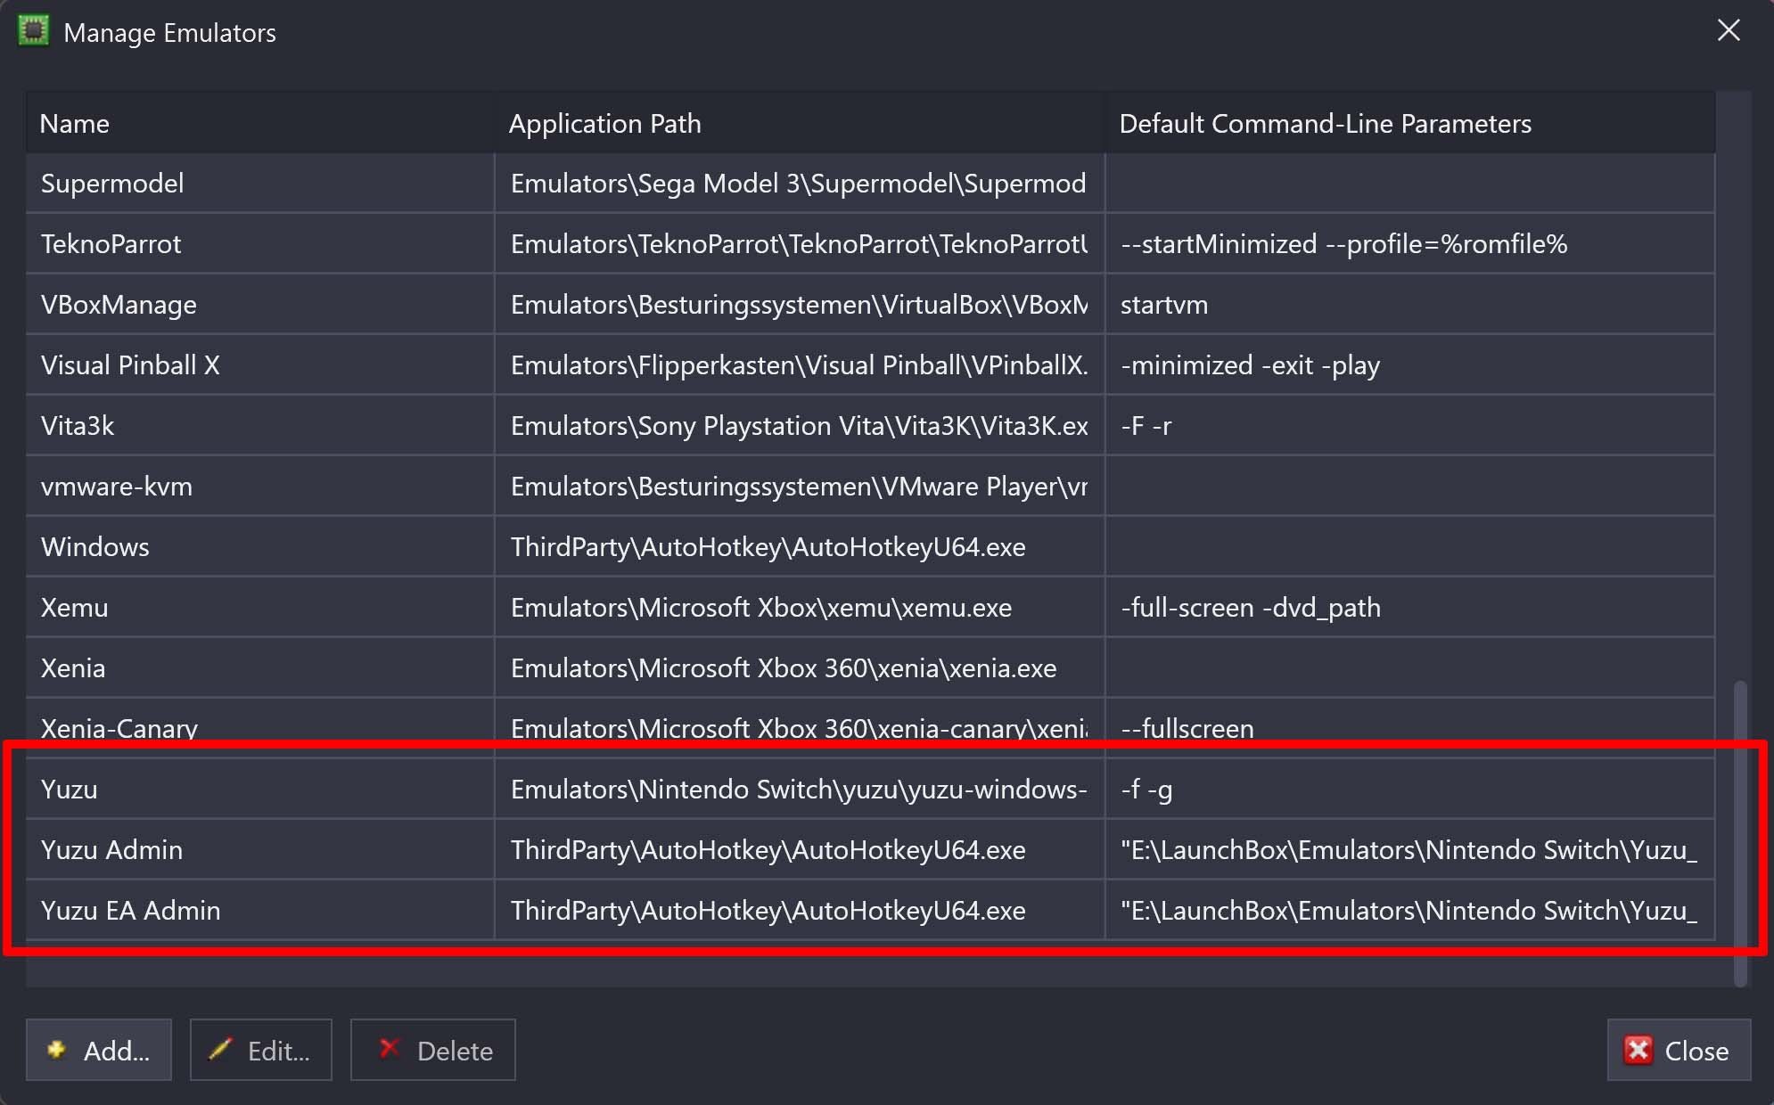The height and width of the screenshot is (1105, 1774).
Task: Click the xemu.exe application path cell
Action: tap(800, 607)
